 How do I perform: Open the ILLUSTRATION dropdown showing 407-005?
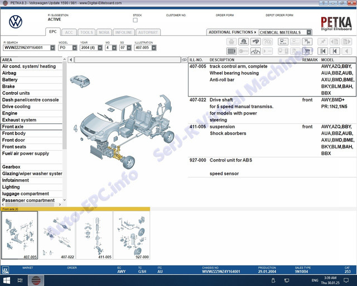tap(154, 47)
